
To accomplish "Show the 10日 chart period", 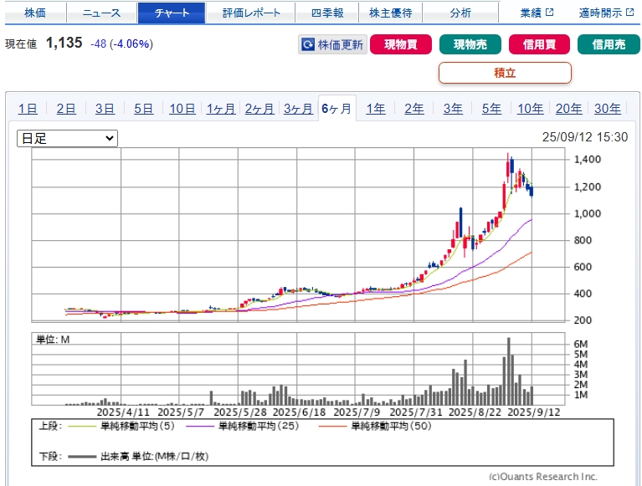I will (x=182, y=109).
